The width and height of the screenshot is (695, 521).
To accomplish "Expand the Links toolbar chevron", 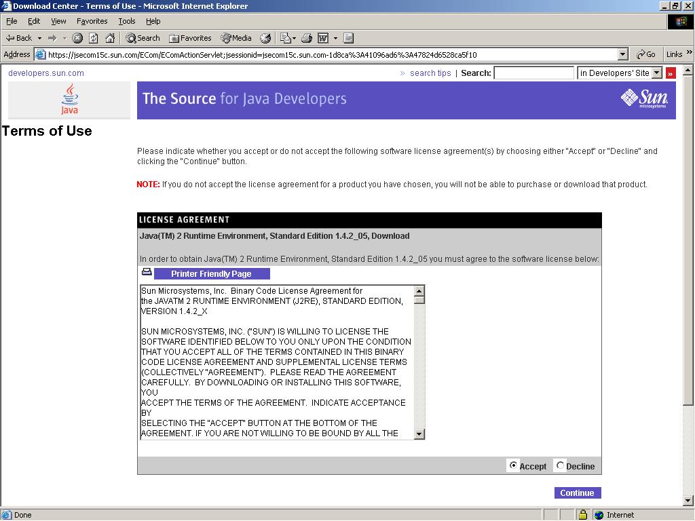I will [x=689, y=53].
